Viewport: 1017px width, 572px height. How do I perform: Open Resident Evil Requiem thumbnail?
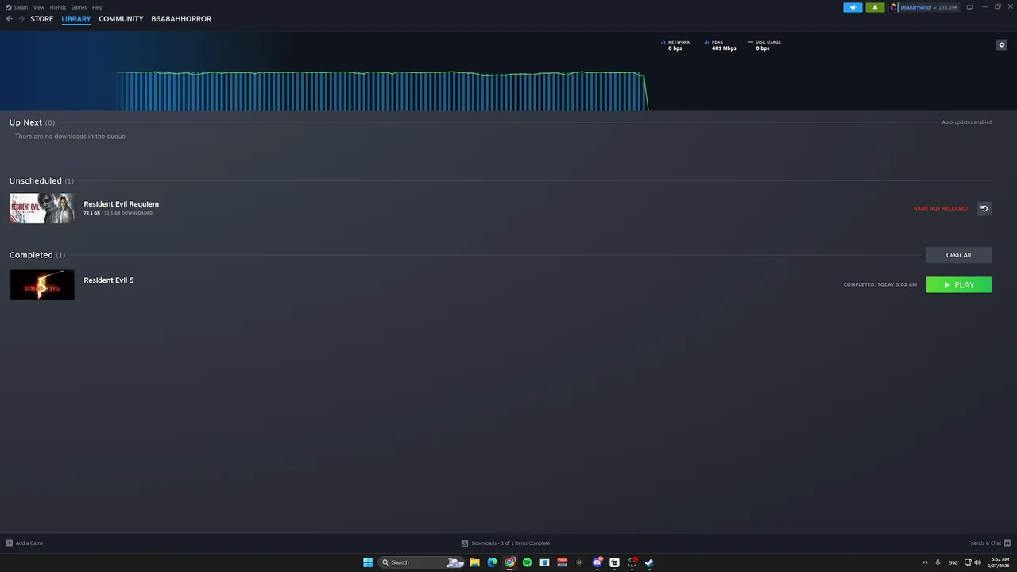coord(42,208)
